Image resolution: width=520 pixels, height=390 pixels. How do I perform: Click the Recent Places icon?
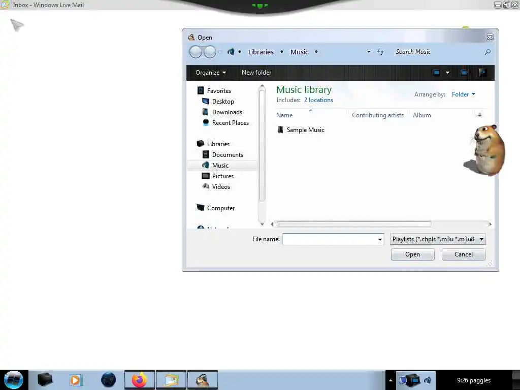click(206, 122)
